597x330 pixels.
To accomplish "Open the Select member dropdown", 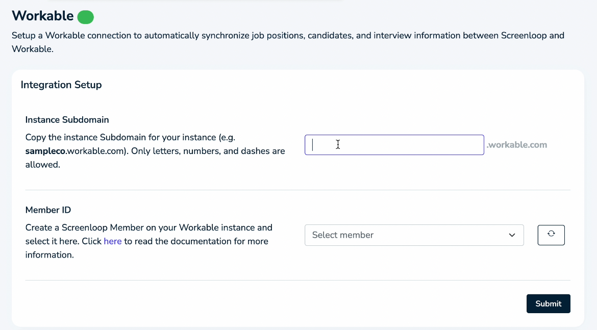I will click(x=414, y=235).
